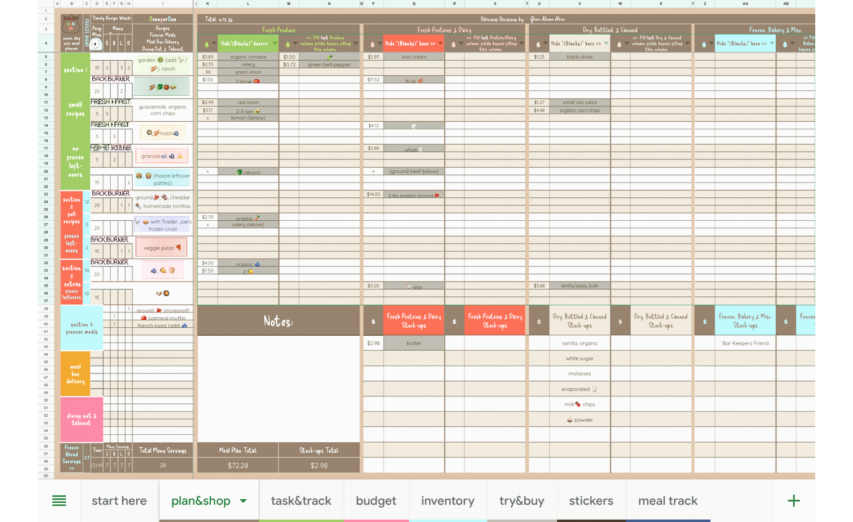Image resolution: width=853 pixels, height=522 pixels.
Task: Select the green color strip below the tabs
Action: pos(301,520)
